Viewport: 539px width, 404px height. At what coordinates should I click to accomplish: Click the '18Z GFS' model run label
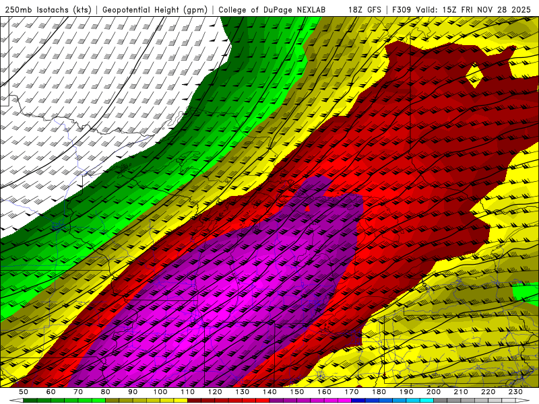point(364,9)
